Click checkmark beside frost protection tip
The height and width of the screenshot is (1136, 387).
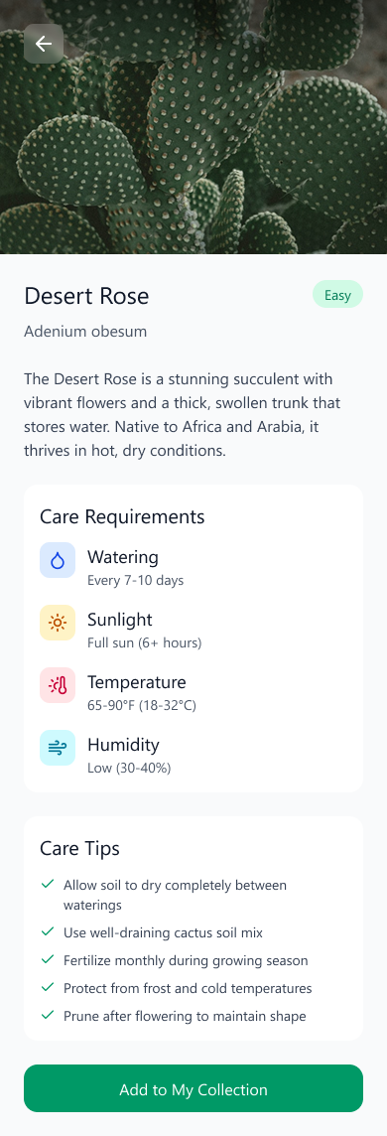coord(48,987)
